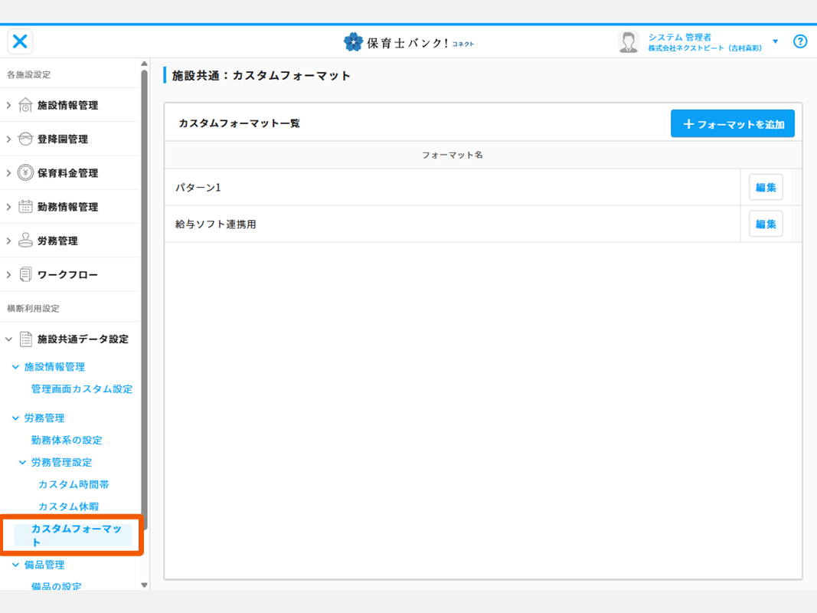Click the フォーマットを追加 button
This screenshot has height=613, width=817.
[x=732, y=124]
